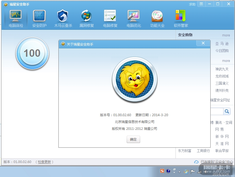Open the 德州扑克 game link
Viewport: 235px width, 177px height.
point(222,90)
